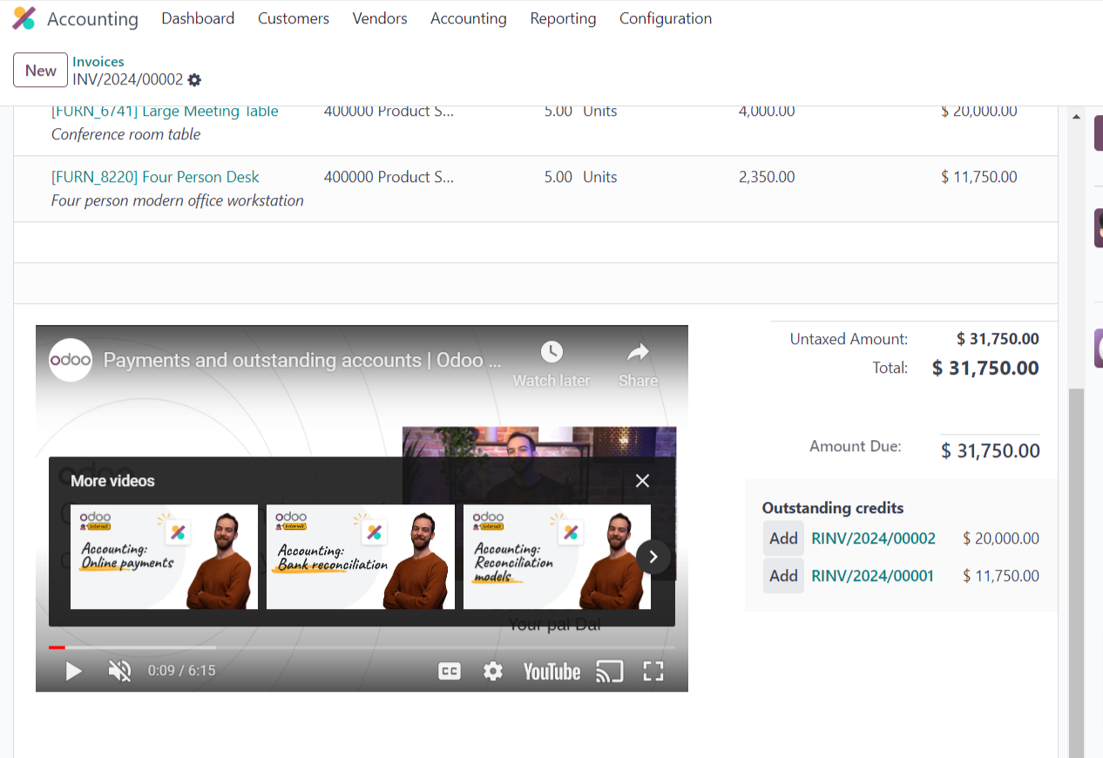The image size is (1103, 758).
Task: Seek in the video progress bar
Action: 362,647
